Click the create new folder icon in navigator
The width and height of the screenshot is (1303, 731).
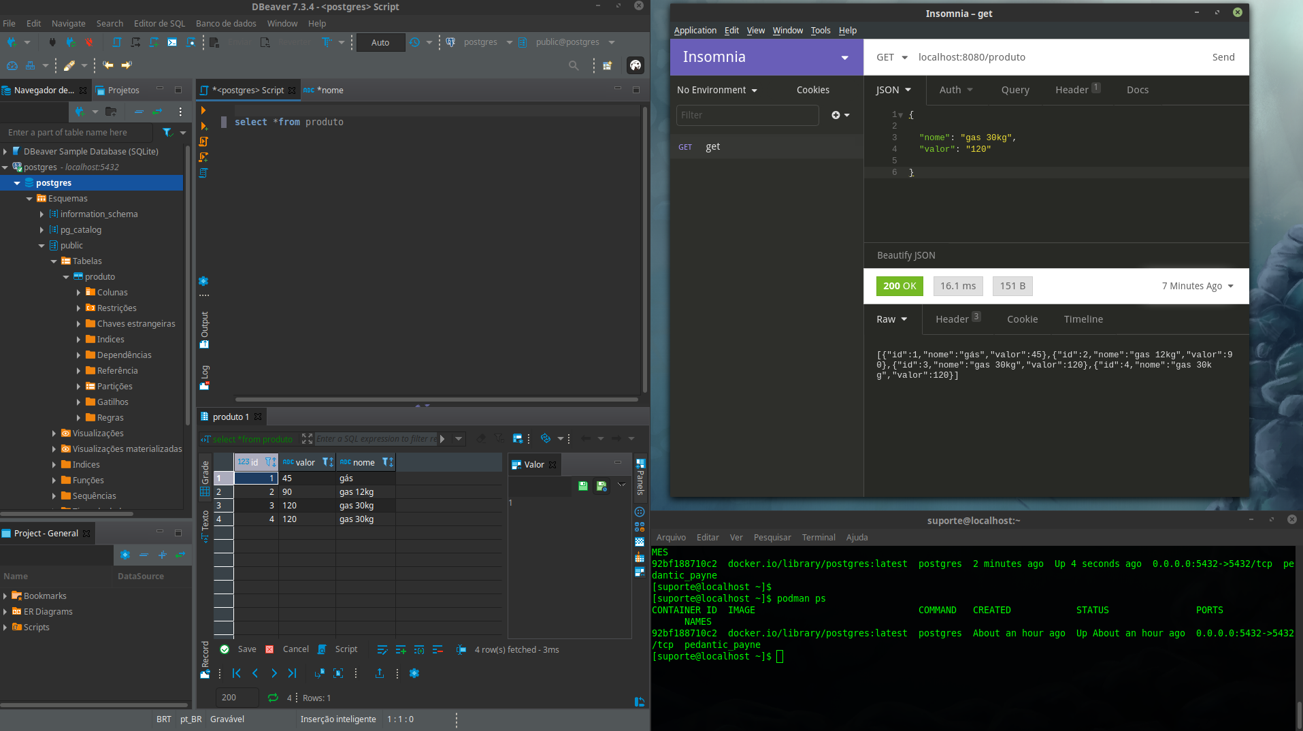tap(111, 112)
